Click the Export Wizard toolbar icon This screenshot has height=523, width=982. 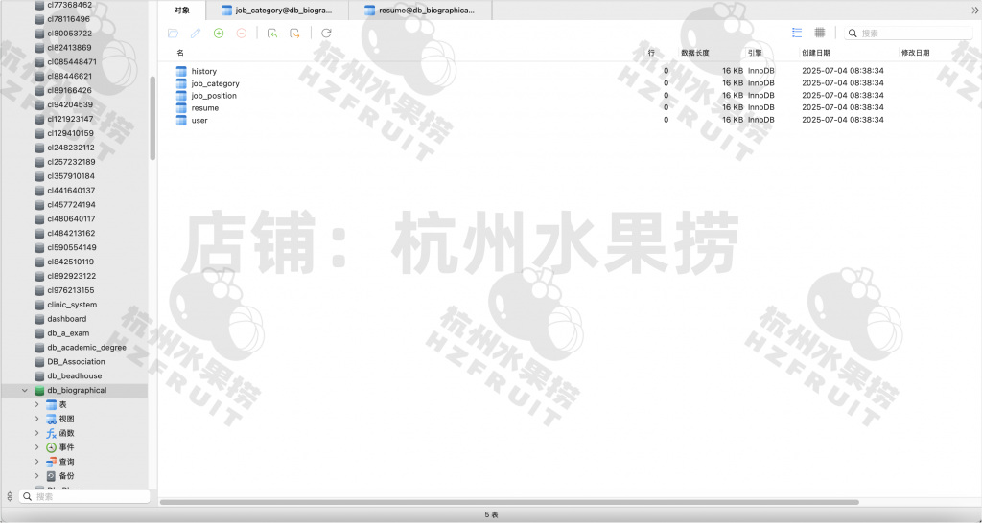[x=294, y=33]
